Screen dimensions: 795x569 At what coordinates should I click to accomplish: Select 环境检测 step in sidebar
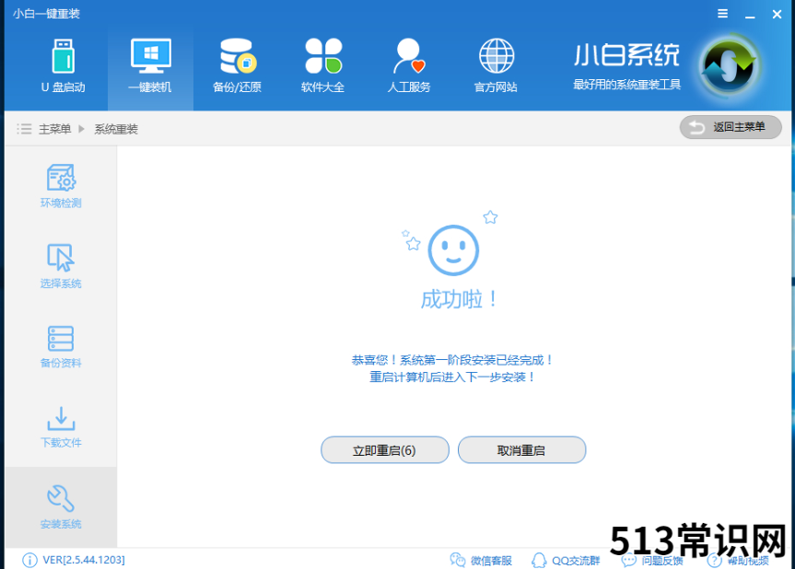pyautogui.click(x=61, y=186)
